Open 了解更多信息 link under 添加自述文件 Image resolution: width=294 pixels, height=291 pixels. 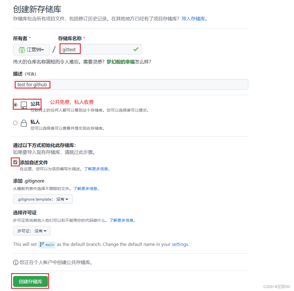[97, 169]
